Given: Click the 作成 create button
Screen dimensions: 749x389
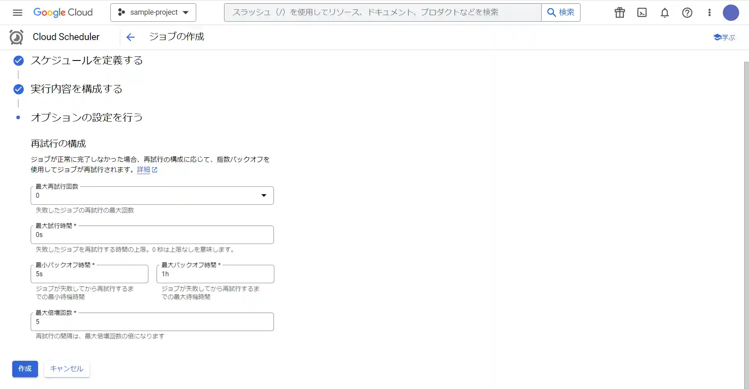Looking at the screenshot, I should [25, 369].
